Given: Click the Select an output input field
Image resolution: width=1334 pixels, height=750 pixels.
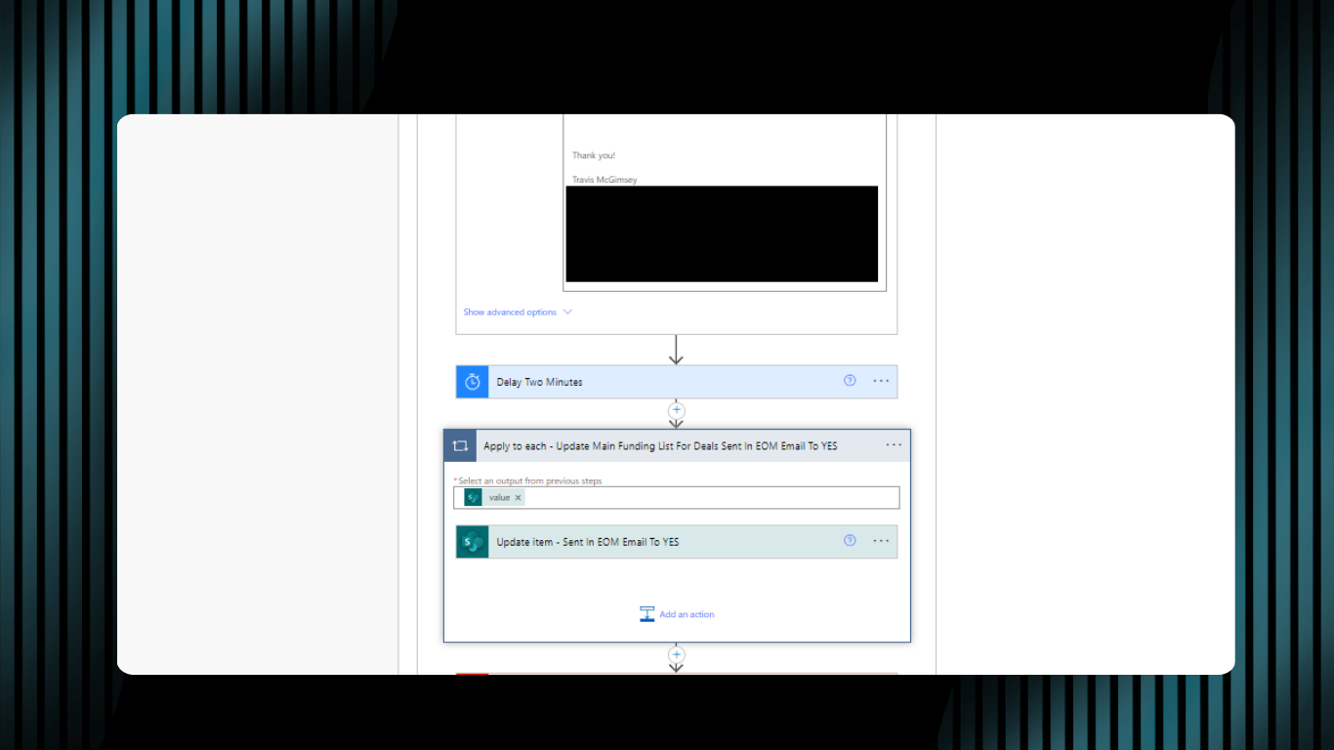Looking at the screenshot, I should pos(676,498).
